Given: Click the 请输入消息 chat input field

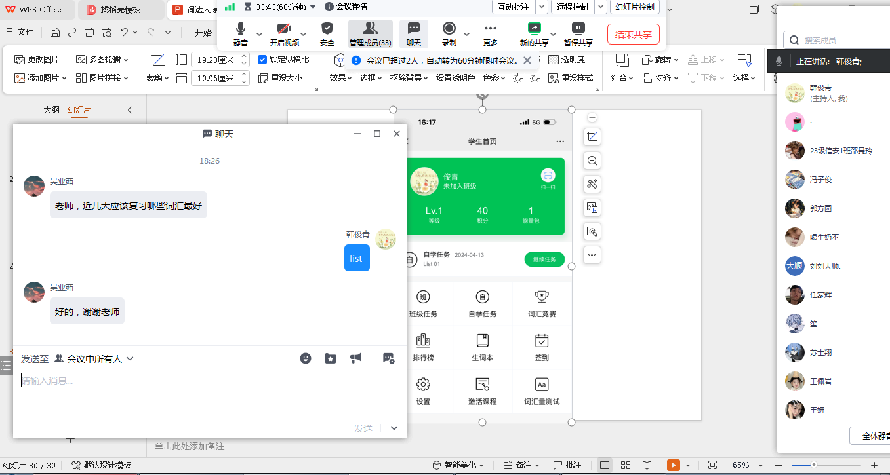Looking at the screenshot, I should (210, 381).
